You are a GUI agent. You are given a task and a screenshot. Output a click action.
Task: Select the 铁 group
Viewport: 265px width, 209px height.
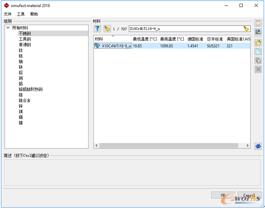click(20, 67)
